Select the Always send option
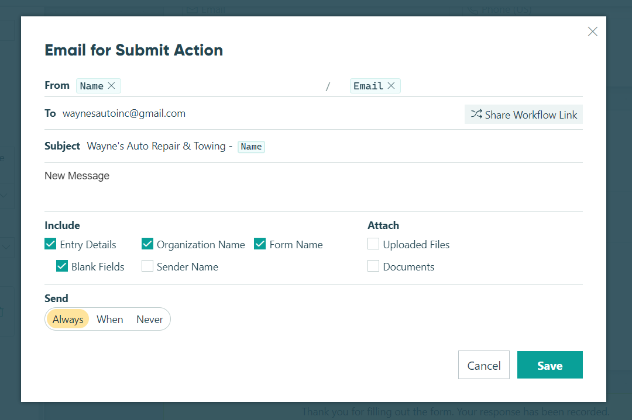 [68, 319]
